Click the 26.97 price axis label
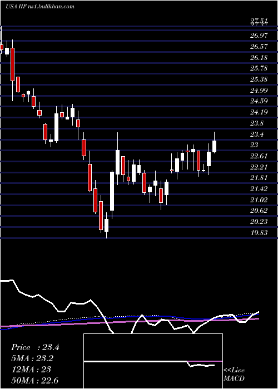The width and height of the screenshot is (278, 389). click(x=259, y=36)
